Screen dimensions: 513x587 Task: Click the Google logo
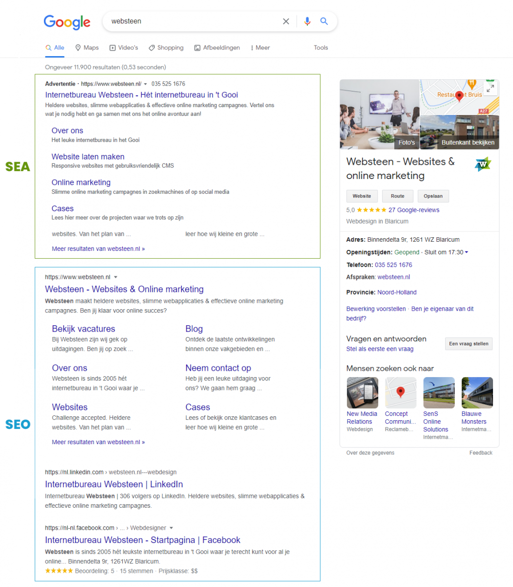67,22
